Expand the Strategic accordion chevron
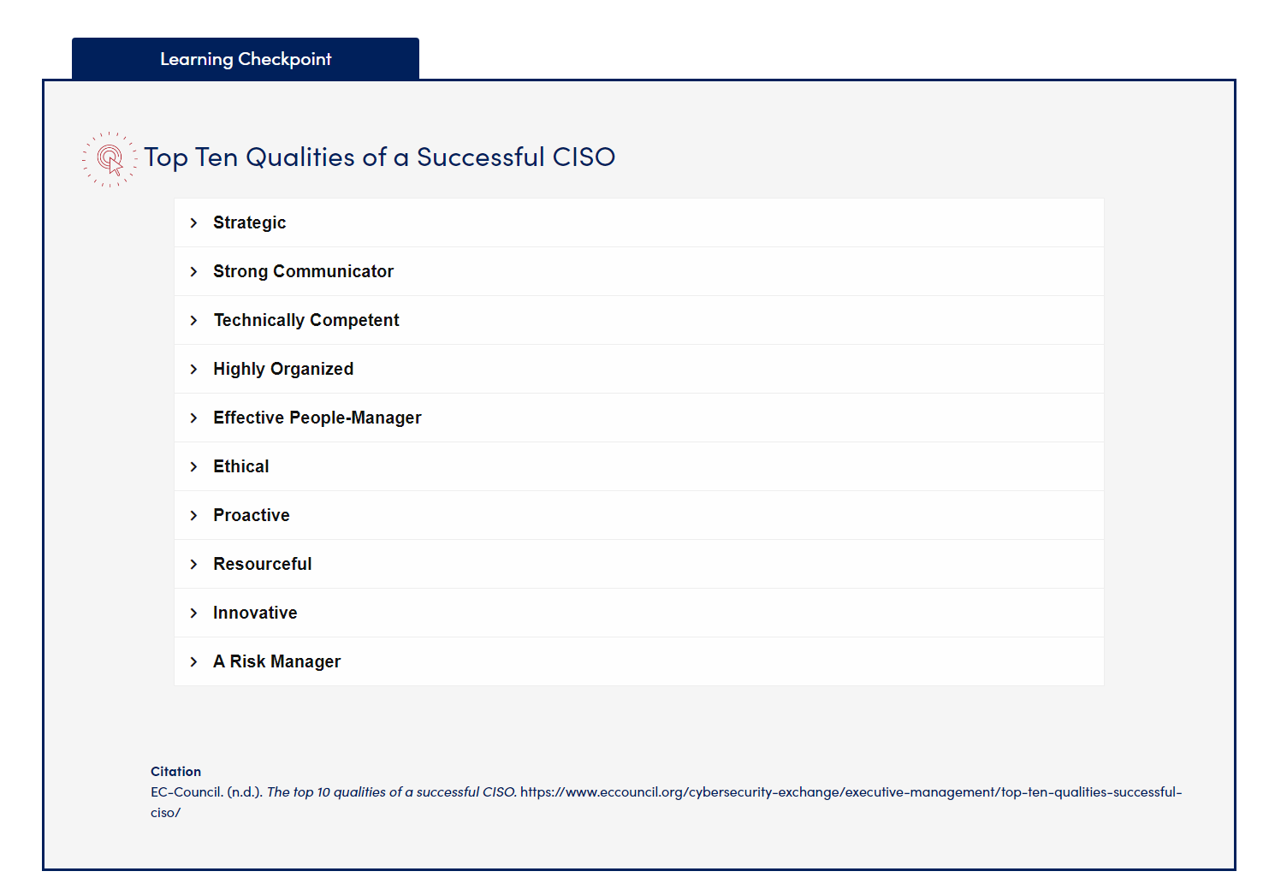 point(194,223)
